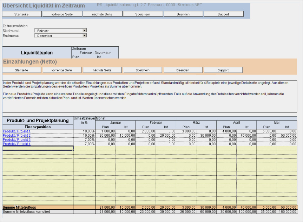
Task: Click Beenden in the Einzahlungen section
Action: tap(183, 70)
